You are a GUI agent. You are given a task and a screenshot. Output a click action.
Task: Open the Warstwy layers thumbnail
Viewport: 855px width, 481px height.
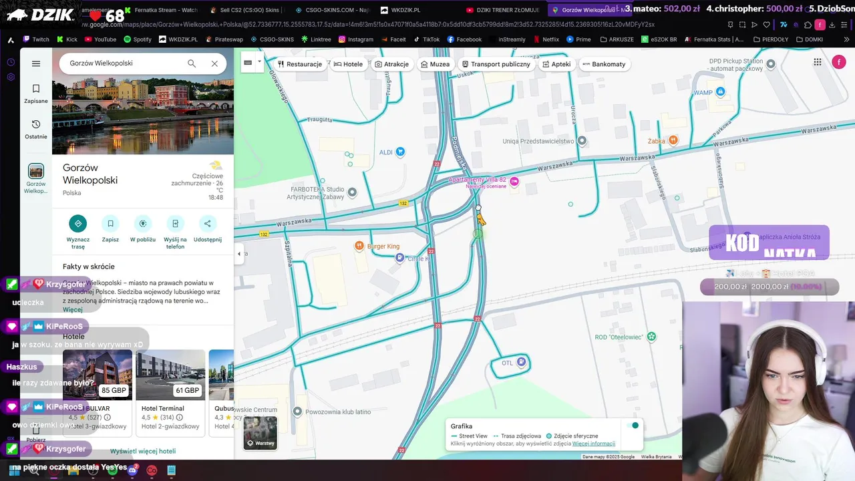[260, 433]
